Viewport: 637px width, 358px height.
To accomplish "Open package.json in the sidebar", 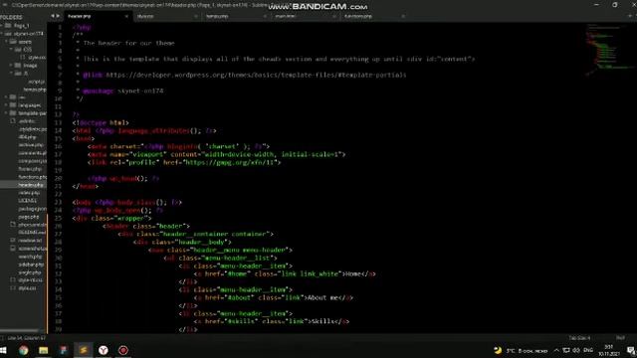I will click(33, 209).
